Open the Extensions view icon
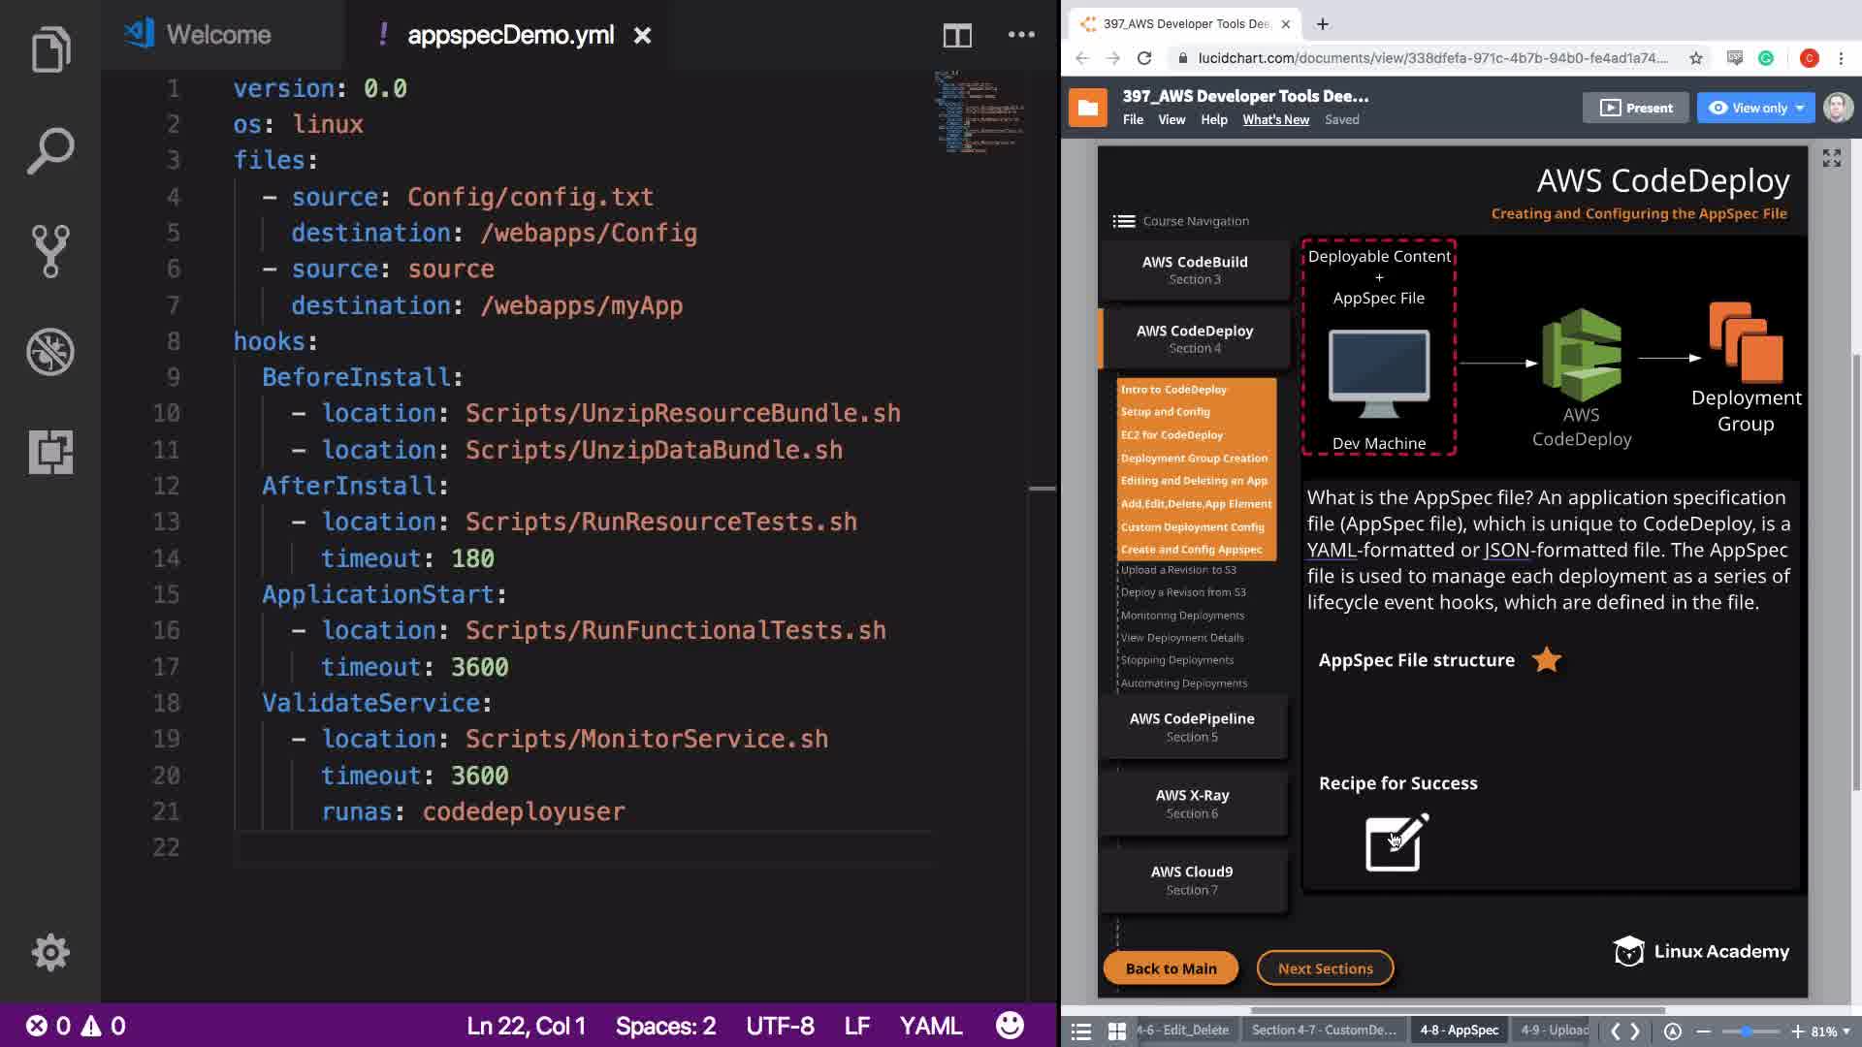This screenshot has width=1862, height=1047. point(50,452)
